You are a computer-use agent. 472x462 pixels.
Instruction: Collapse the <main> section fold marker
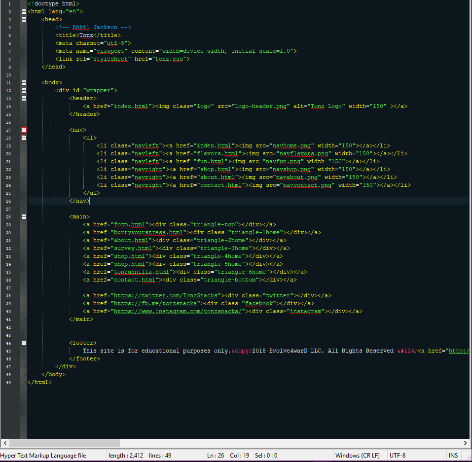point(24,216)
